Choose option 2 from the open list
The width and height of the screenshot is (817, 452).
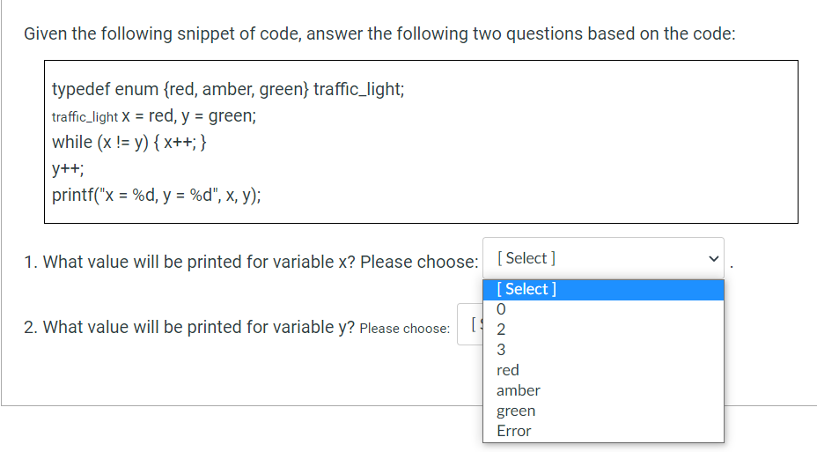(x=603, y=330)
